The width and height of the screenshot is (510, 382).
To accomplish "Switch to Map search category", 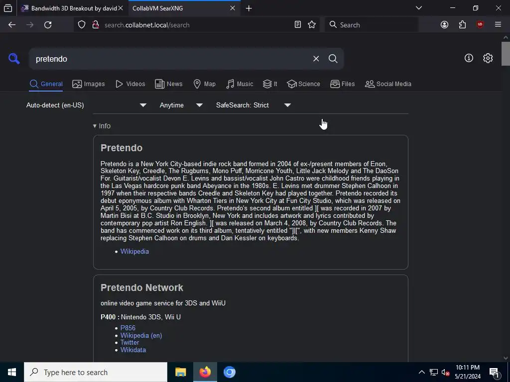I will click(x=204, y=84).
